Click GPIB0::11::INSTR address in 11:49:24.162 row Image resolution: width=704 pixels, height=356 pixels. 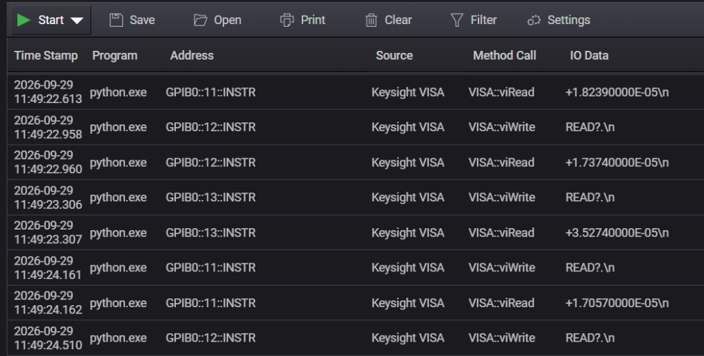tap(210, 303)
